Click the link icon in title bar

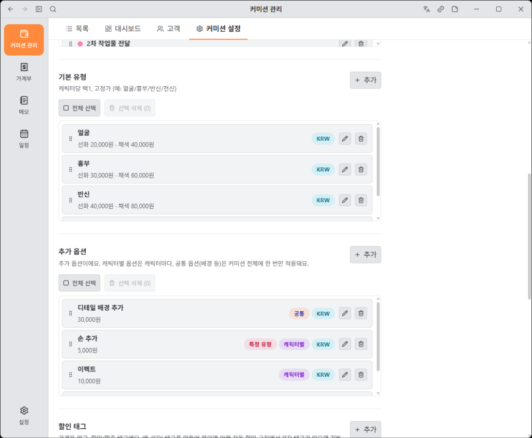441,9
